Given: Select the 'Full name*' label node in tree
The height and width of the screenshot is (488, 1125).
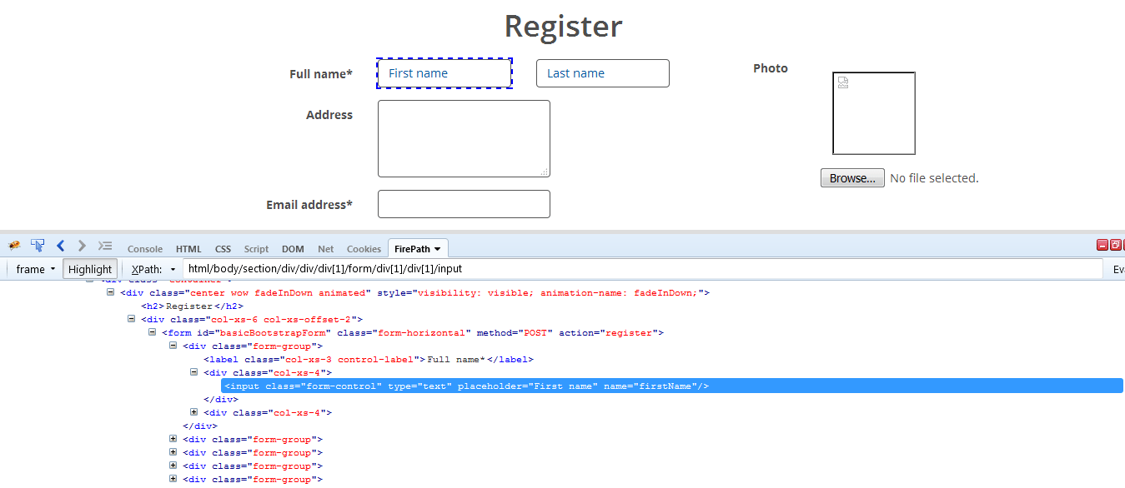Looking at the screenshot, I should coord(369,359).
